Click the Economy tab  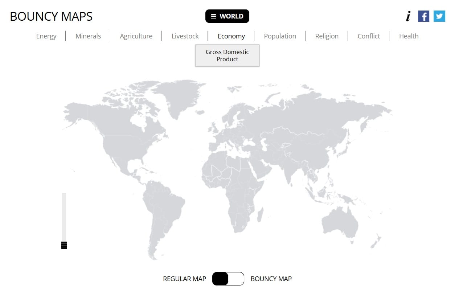click(231, 36)
